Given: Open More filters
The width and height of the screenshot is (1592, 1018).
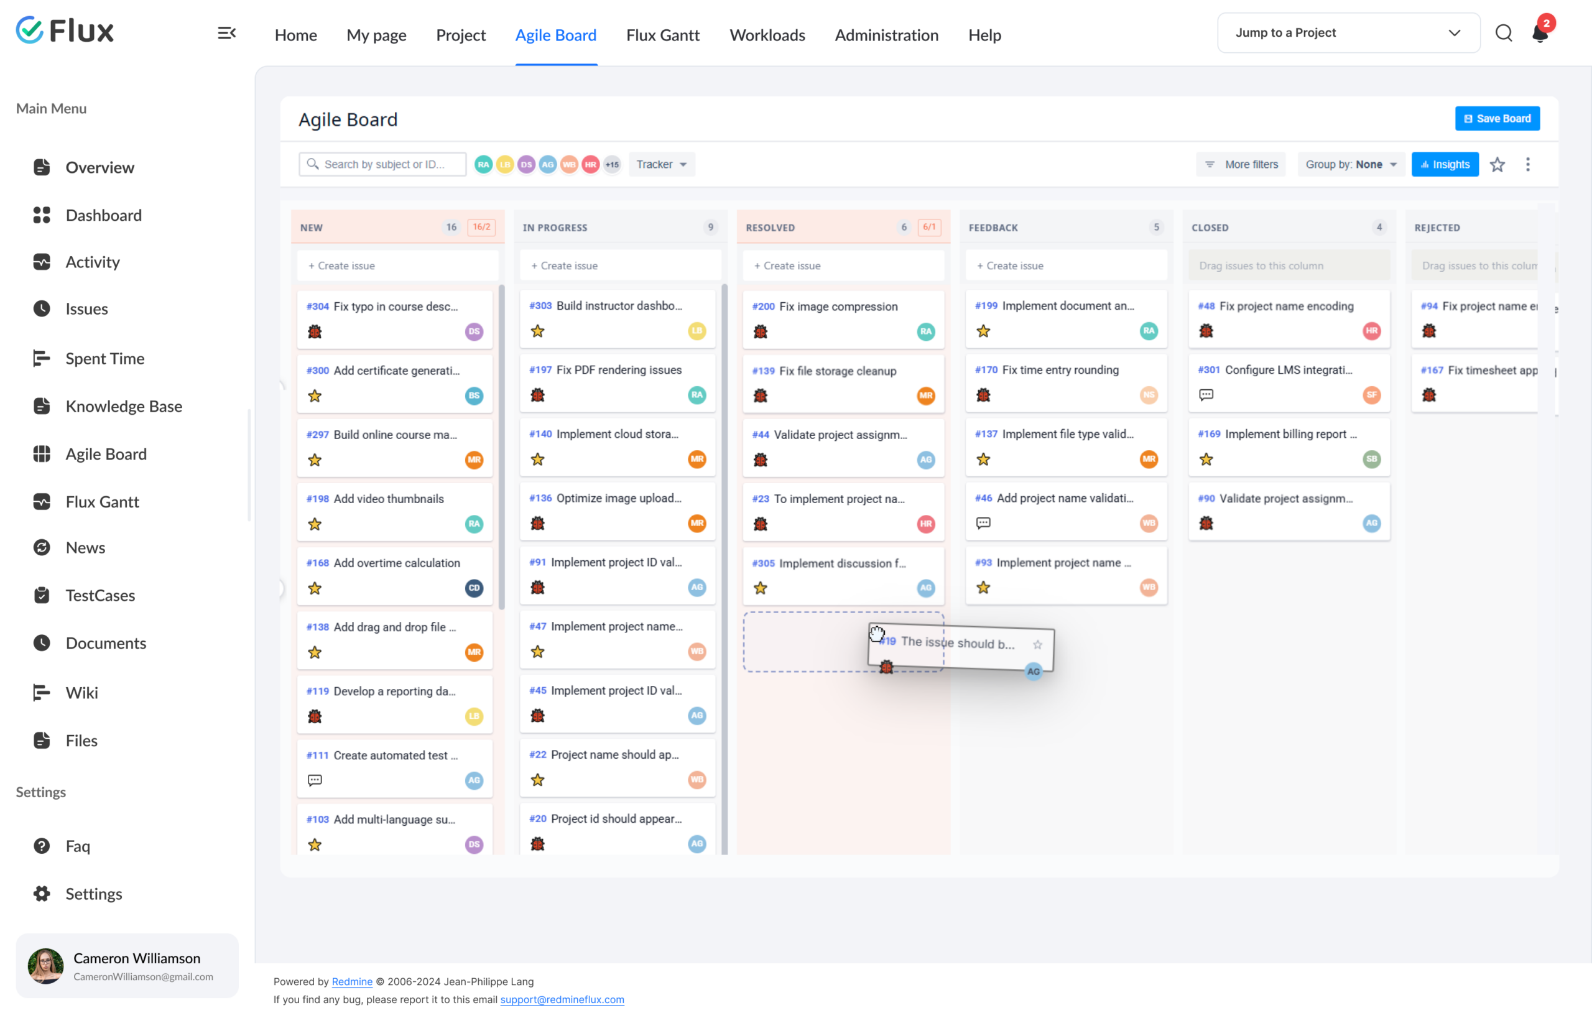Looking at the screenshot, I should pyautogui.click(x=1241, y=165).
